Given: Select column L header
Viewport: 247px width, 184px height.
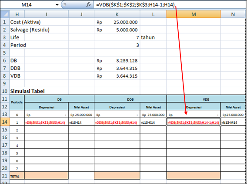Looking at the screenshot, I should click(x=153, y=14).
